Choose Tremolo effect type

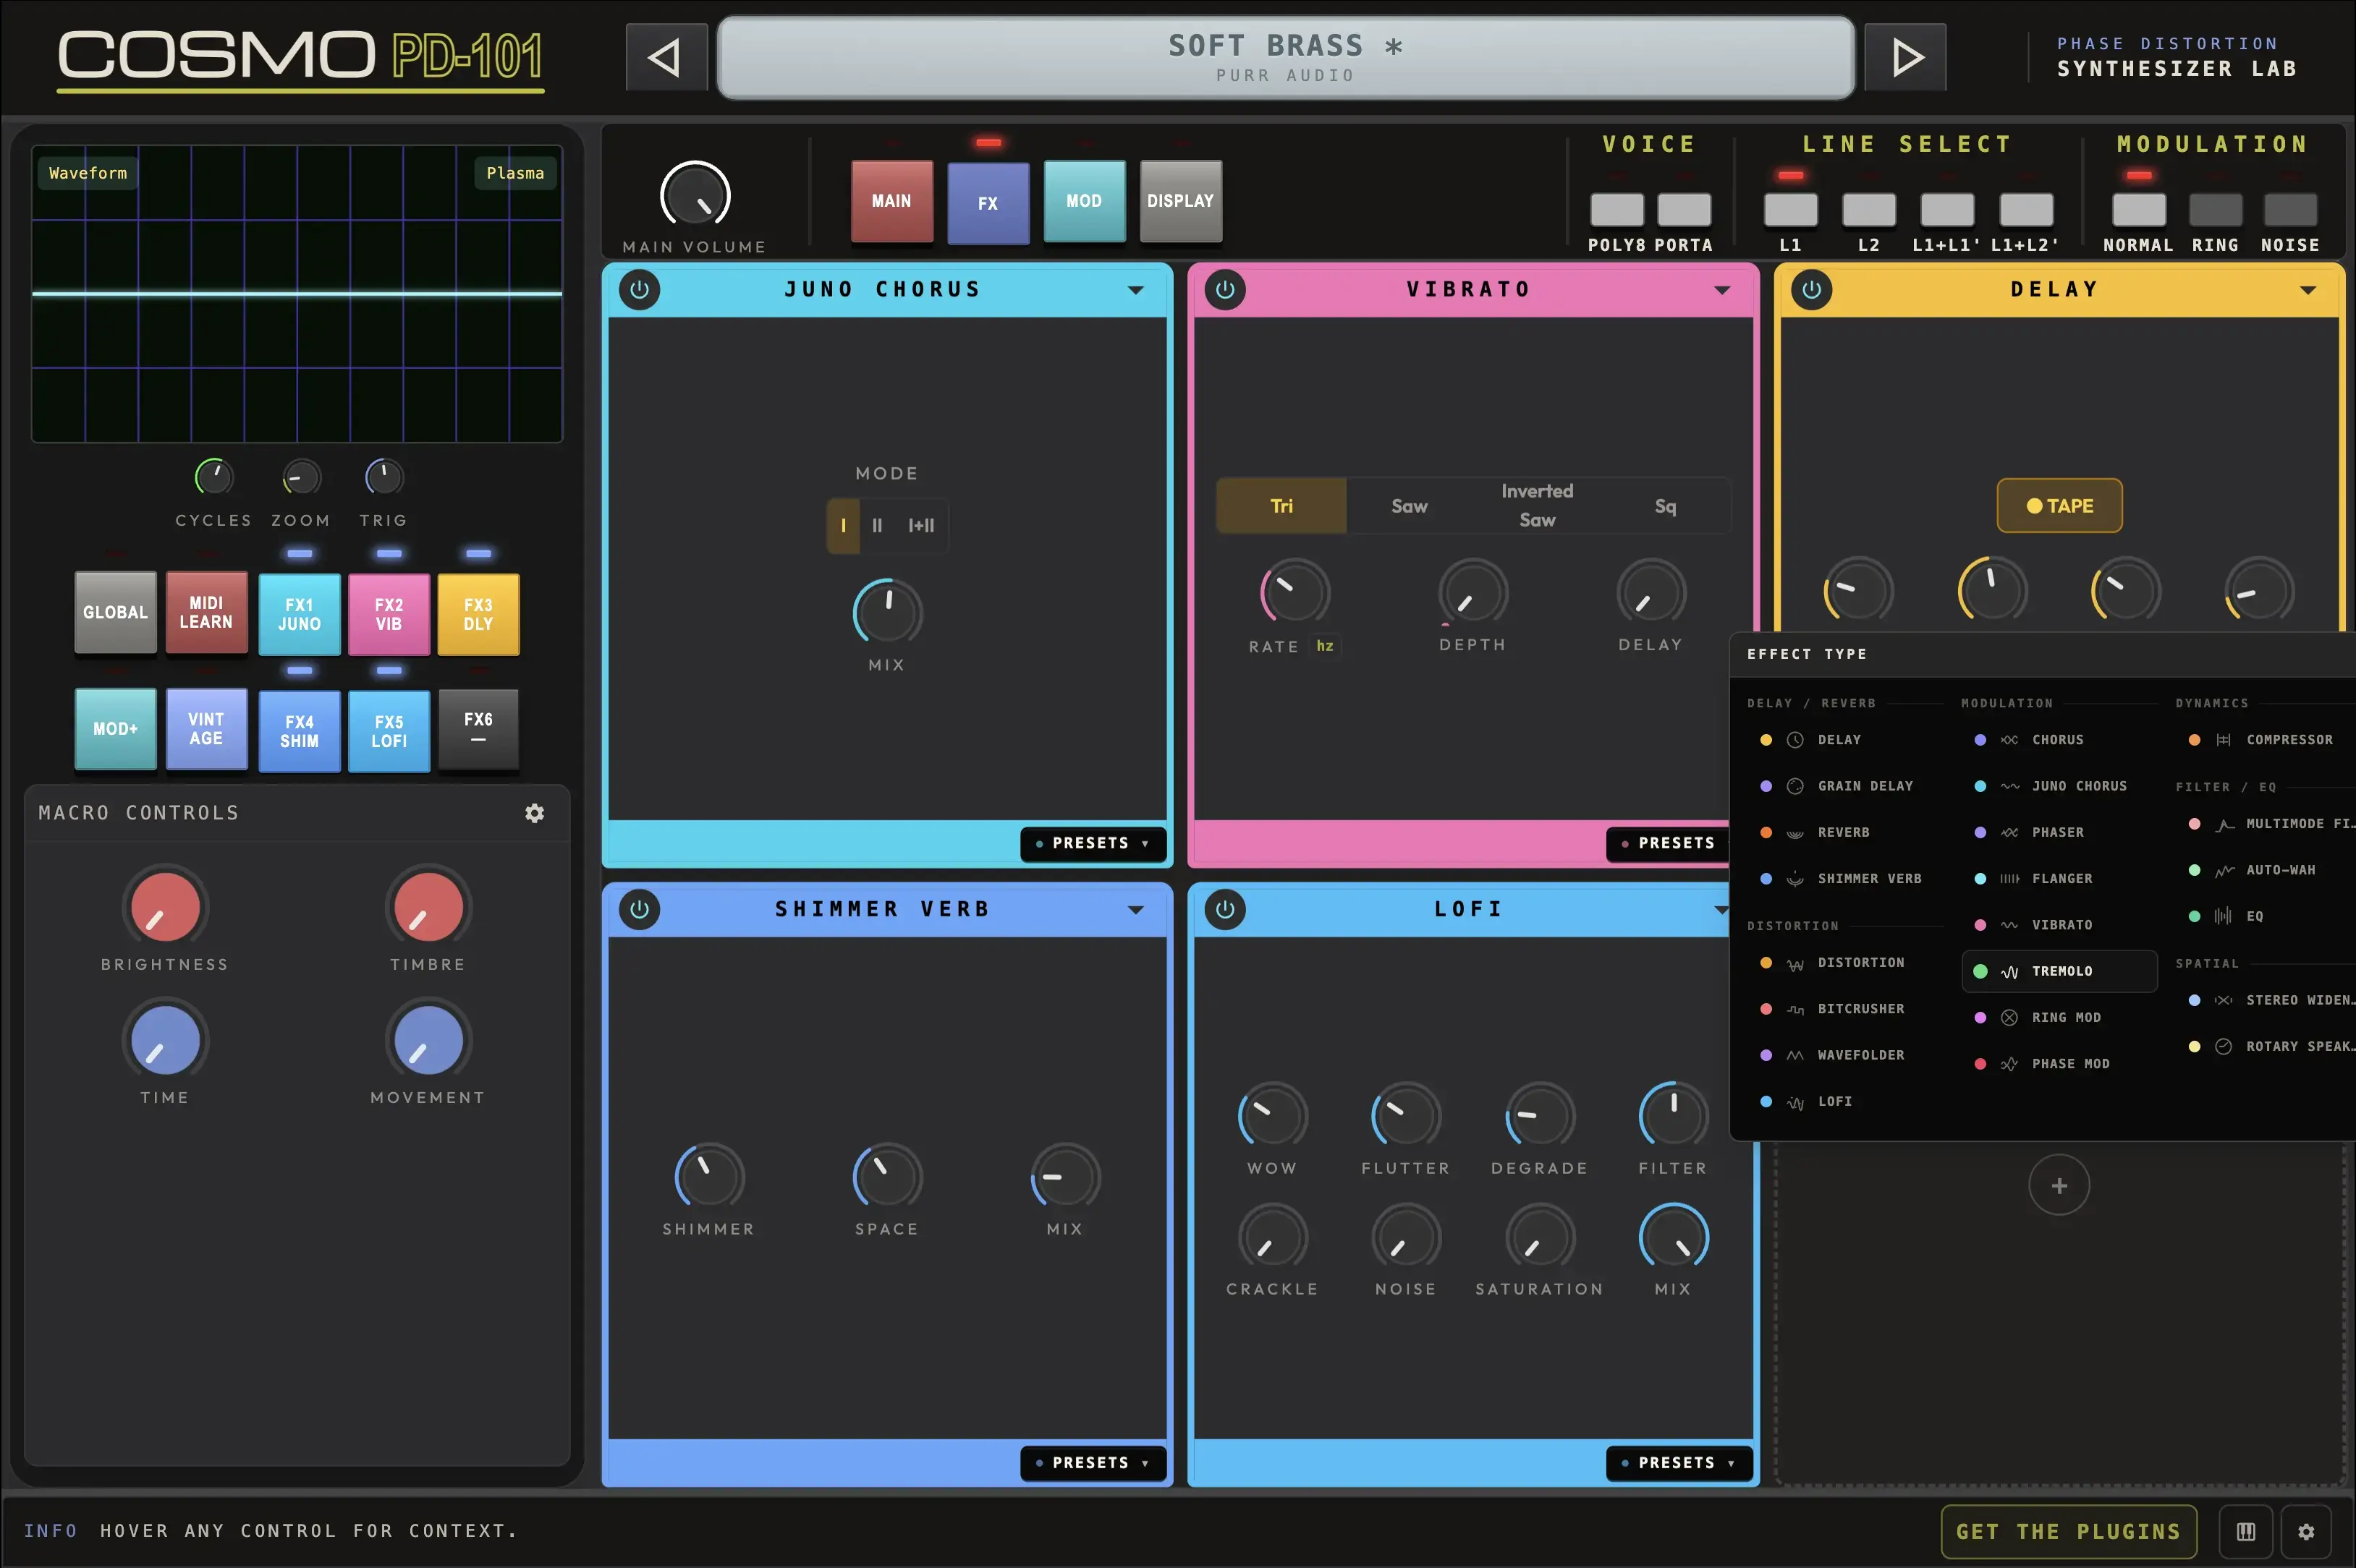click(2060, 971)
